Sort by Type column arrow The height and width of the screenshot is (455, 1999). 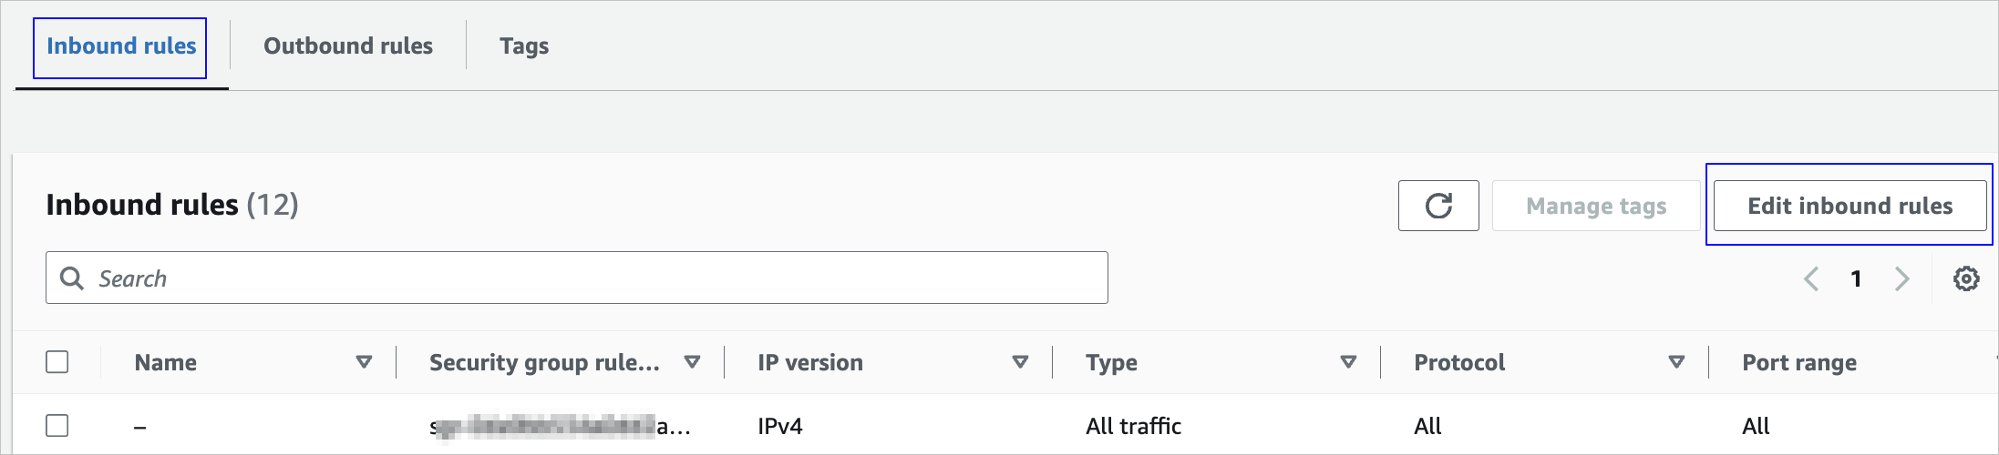pos(1348,362)
